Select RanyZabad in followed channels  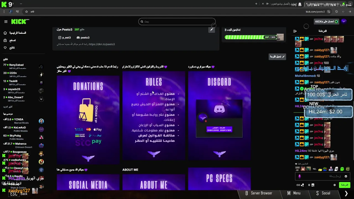23,67
